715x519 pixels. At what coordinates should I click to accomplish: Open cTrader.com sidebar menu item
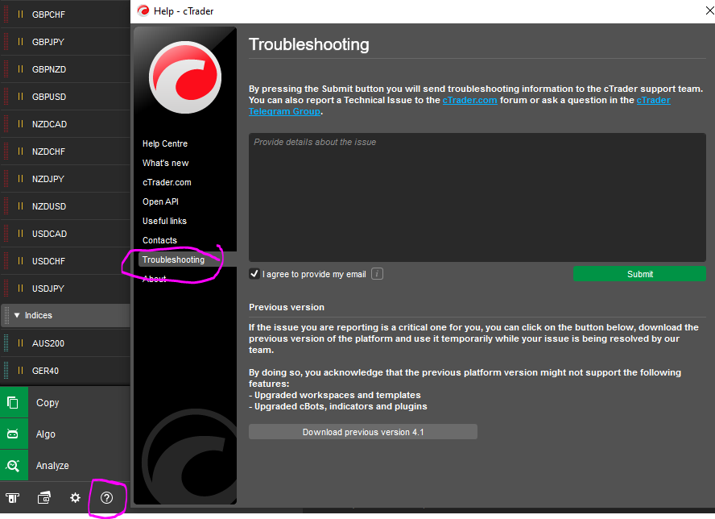tap(167, 182)
